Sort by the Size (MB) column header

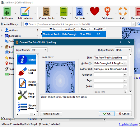(98, 29)
